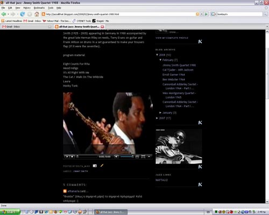Open the home page icon

37,14
